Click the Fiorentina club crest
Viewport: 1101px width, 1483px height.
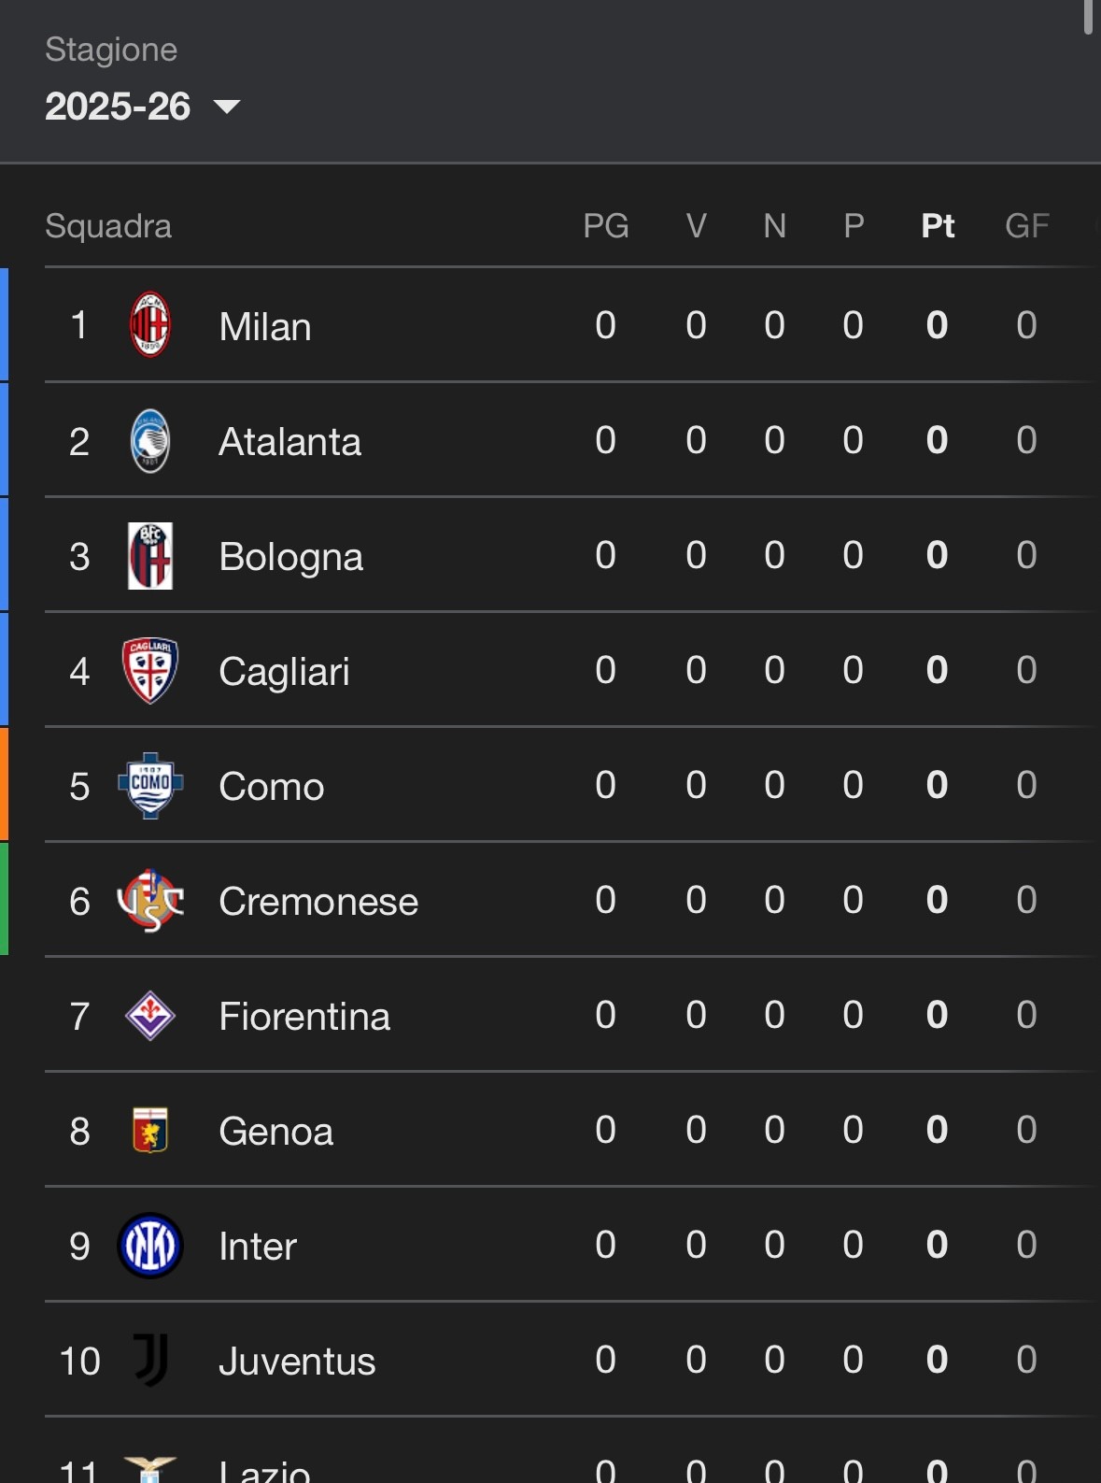point(149,1016)
